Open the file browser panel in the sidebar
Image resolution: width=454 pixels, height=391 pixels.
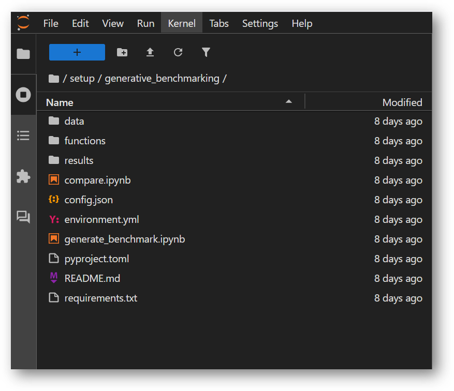pos(23,54)
